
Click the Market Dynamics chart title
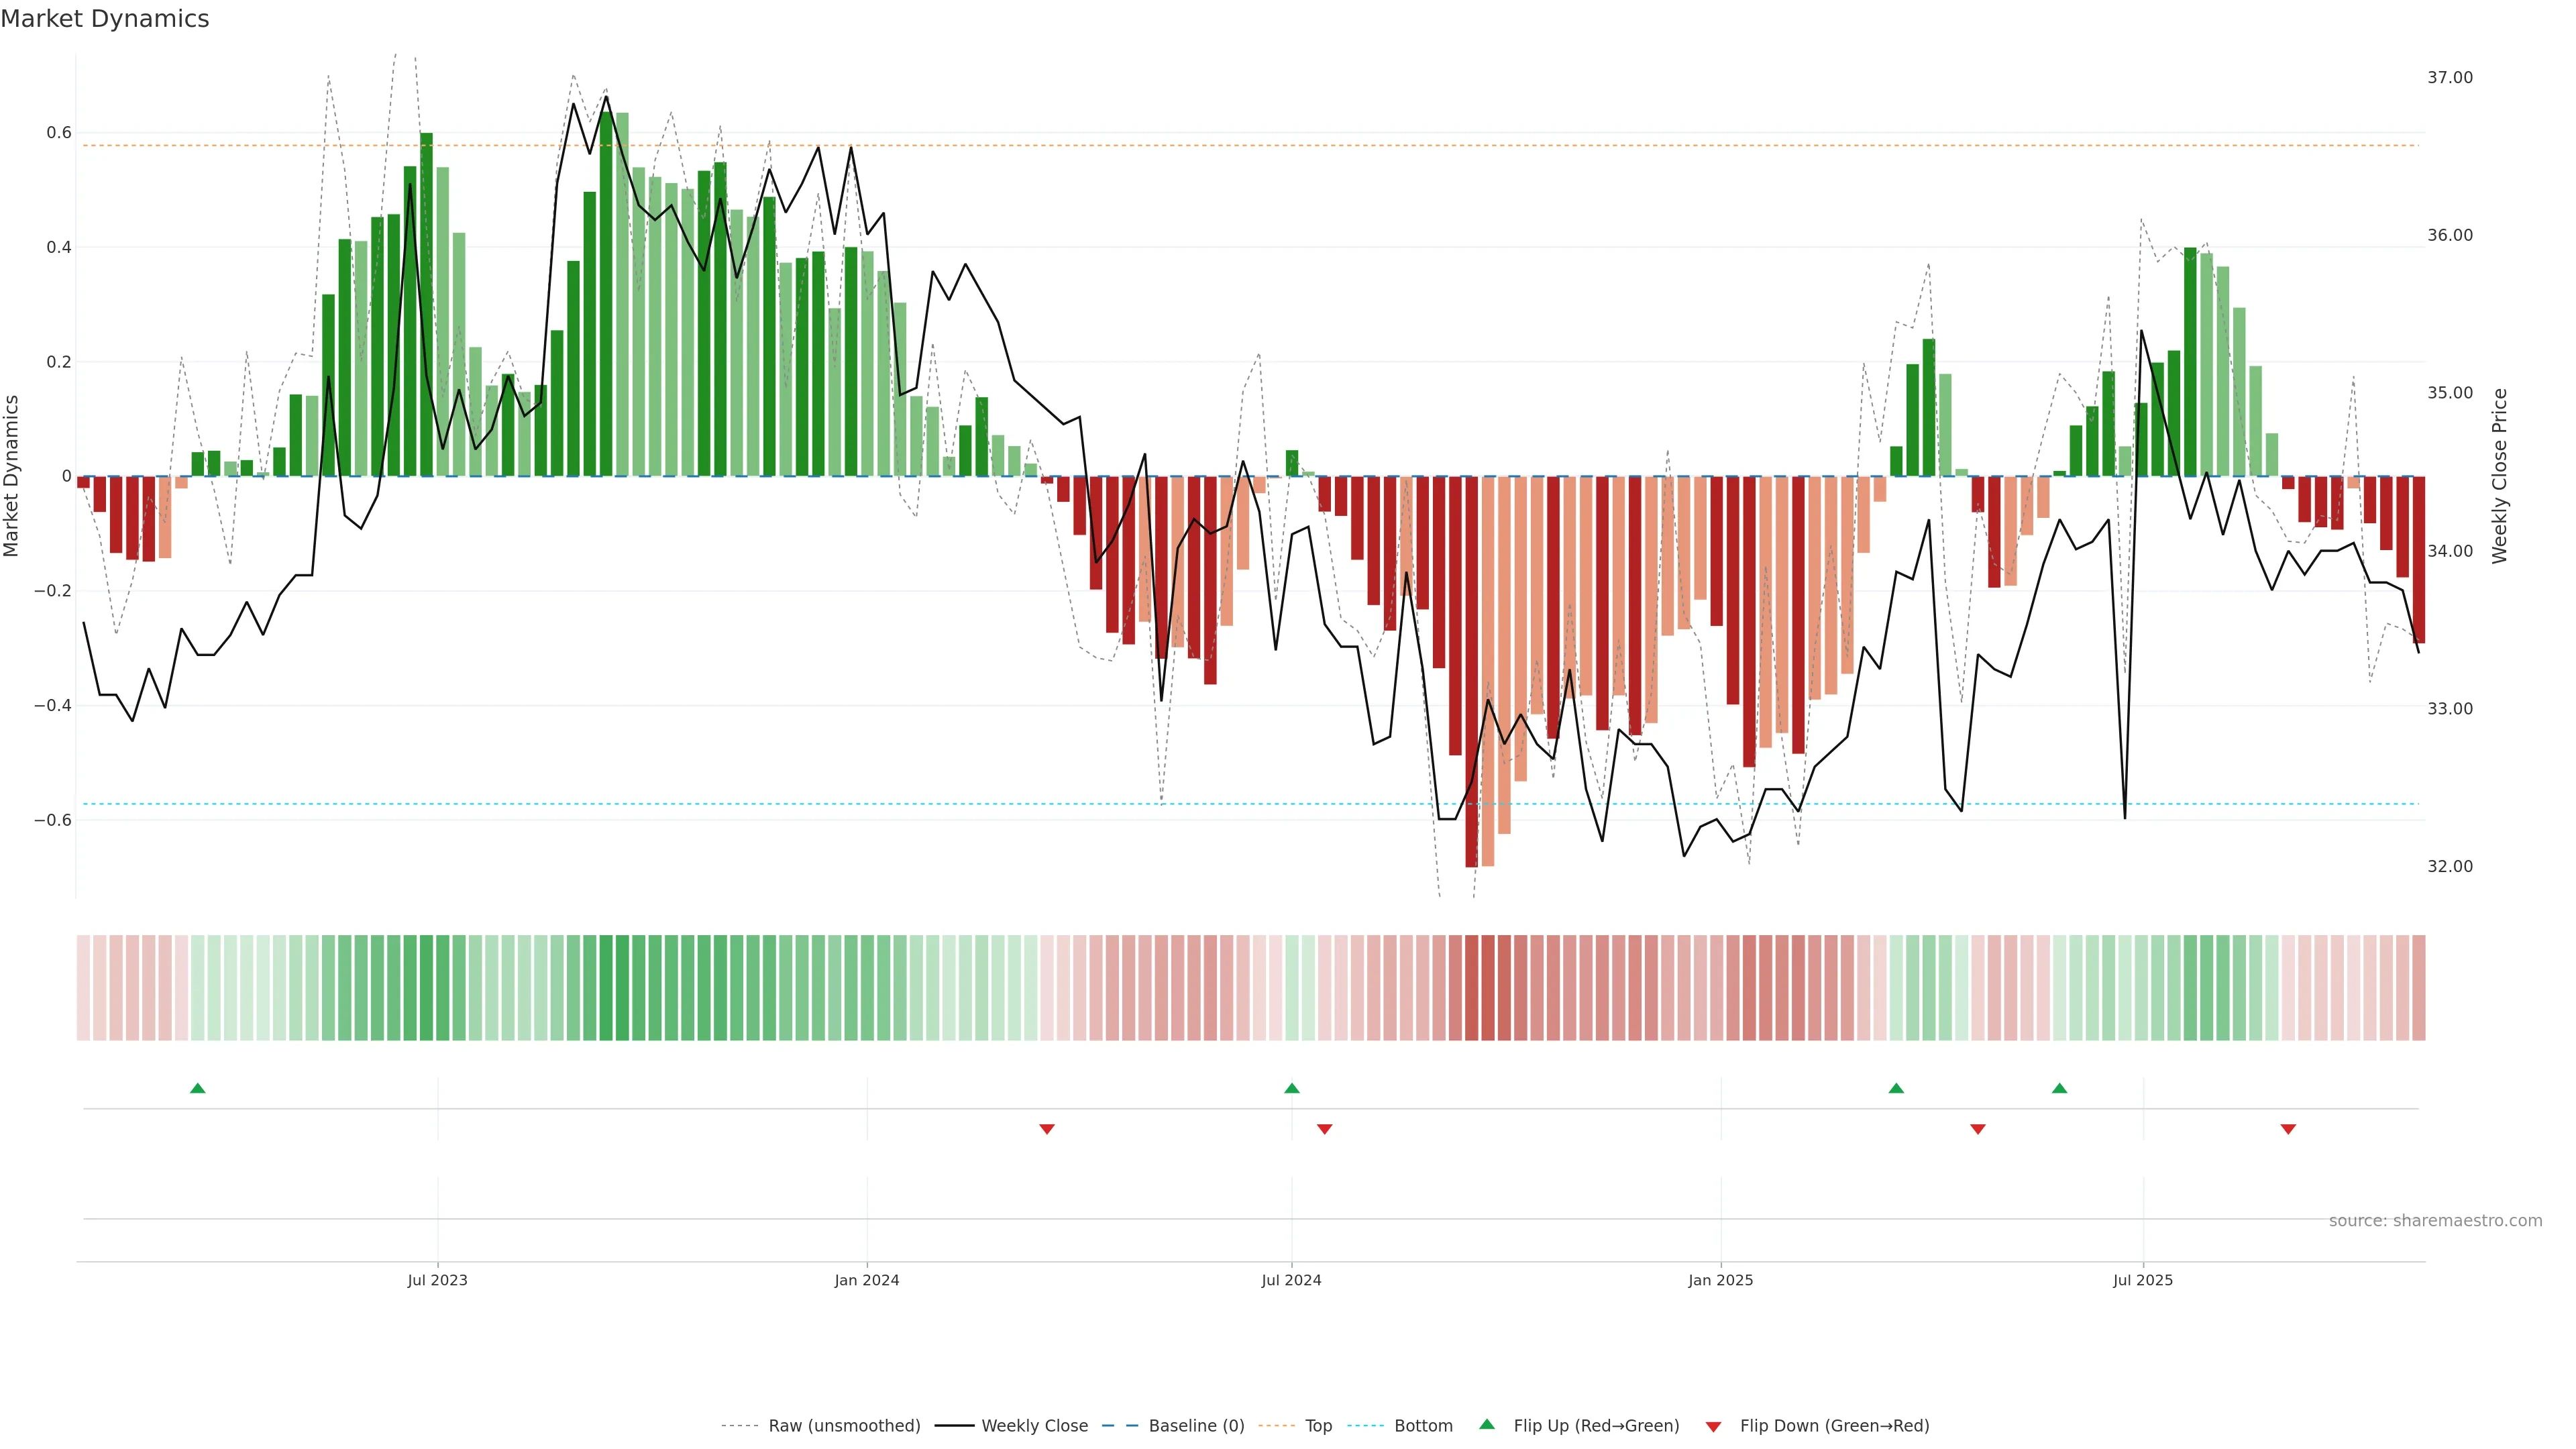[x=105, y=19]
